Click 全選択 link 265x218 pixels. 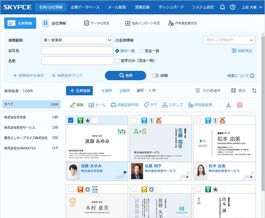click(x=107, y=91)
